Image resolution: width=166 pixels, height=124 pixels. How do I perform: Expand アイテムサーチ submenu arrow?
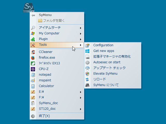tap(81, 28)
